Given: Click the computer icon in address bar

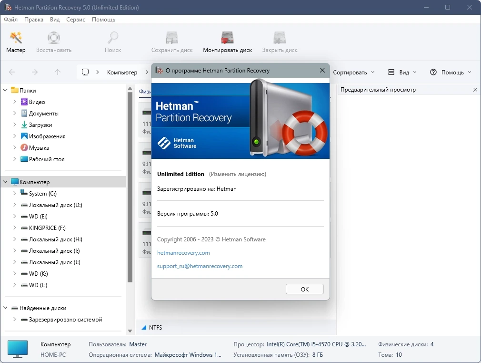Looking at the screenshot, I should [85, 72].
